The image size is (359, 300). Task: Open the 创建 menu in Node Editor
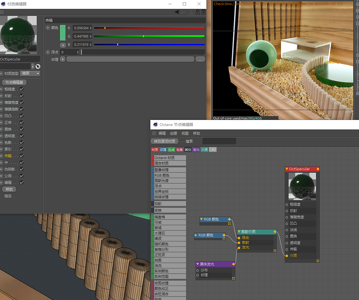click(x=174, y=133)
